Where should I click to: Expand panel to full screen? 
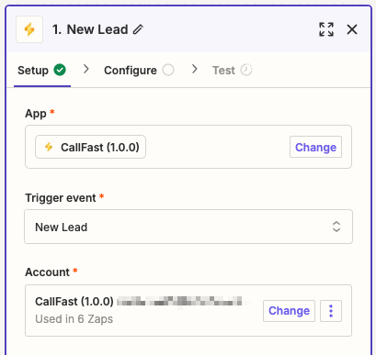point(326,29)
